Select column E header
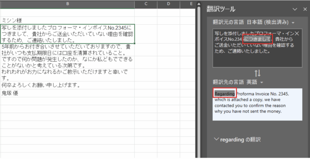310x159 pixels. (x=188, y=4)
